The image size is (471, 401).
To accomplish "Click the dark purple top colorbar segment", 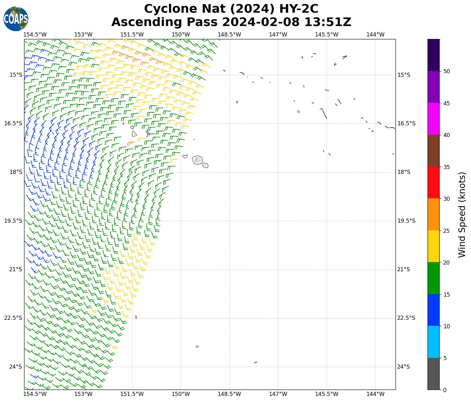I will point(433,55).
